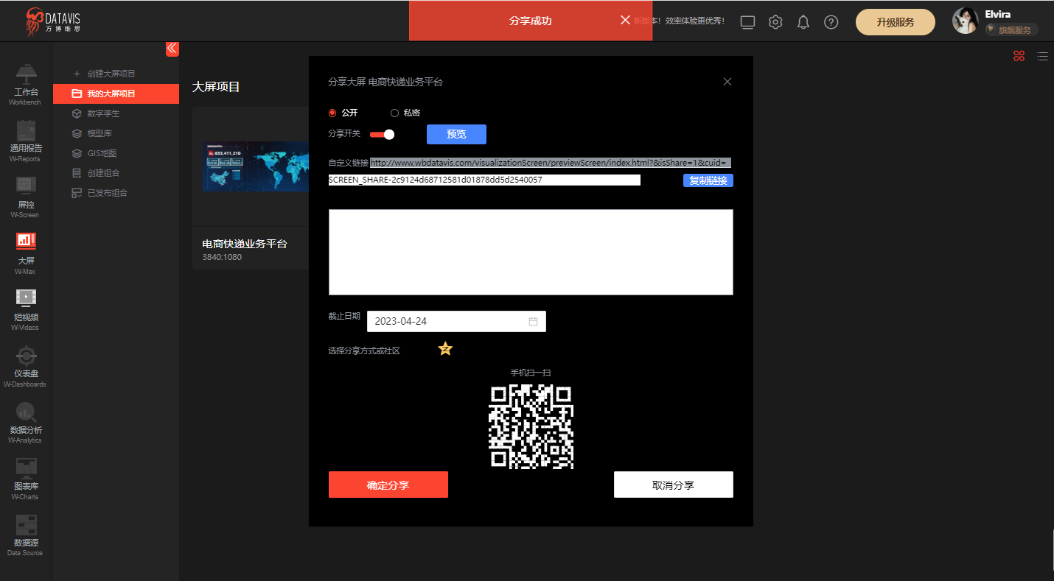Click the 升级服务 upgrade service button
The width and height of the screenshot is (1054, 581).
pyautogui.click(x=896, y=22)
